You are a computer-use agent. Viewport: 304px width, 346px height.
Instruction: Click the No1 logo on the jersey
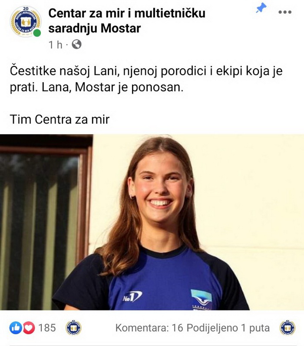[x=132, y=296]
